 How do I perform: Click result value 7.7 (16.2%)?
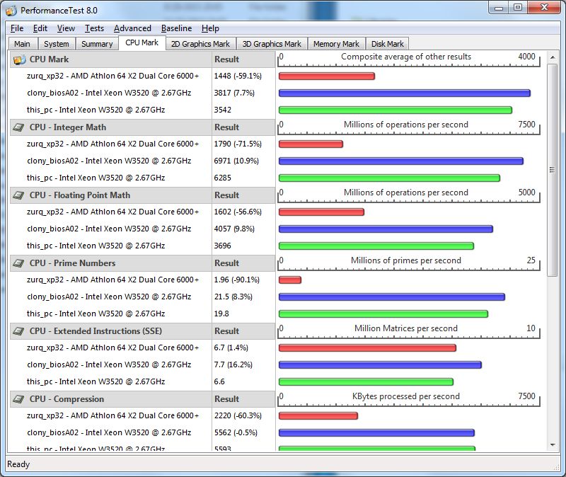pyautogui.click(x=233, y=364)
